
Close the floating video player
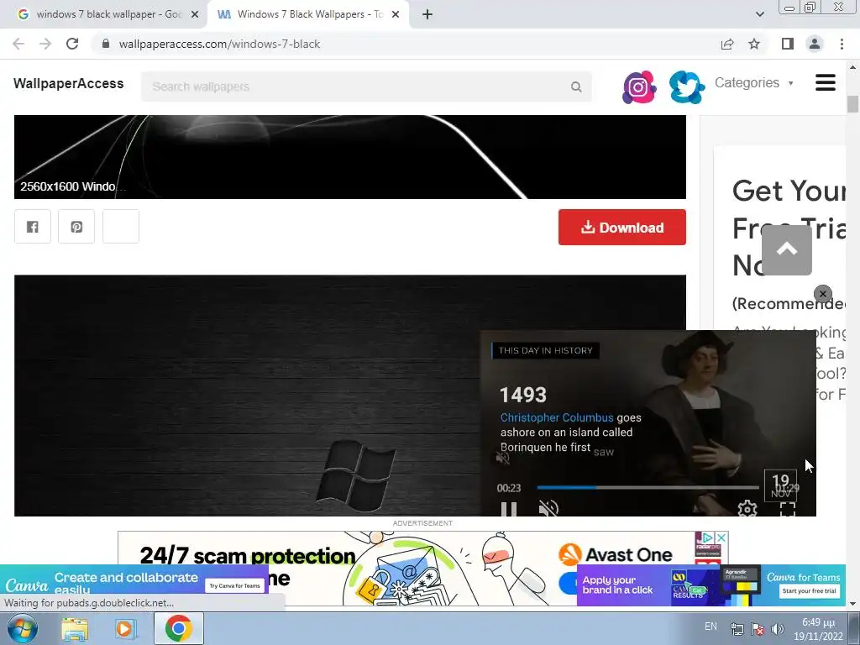[823, 294]
